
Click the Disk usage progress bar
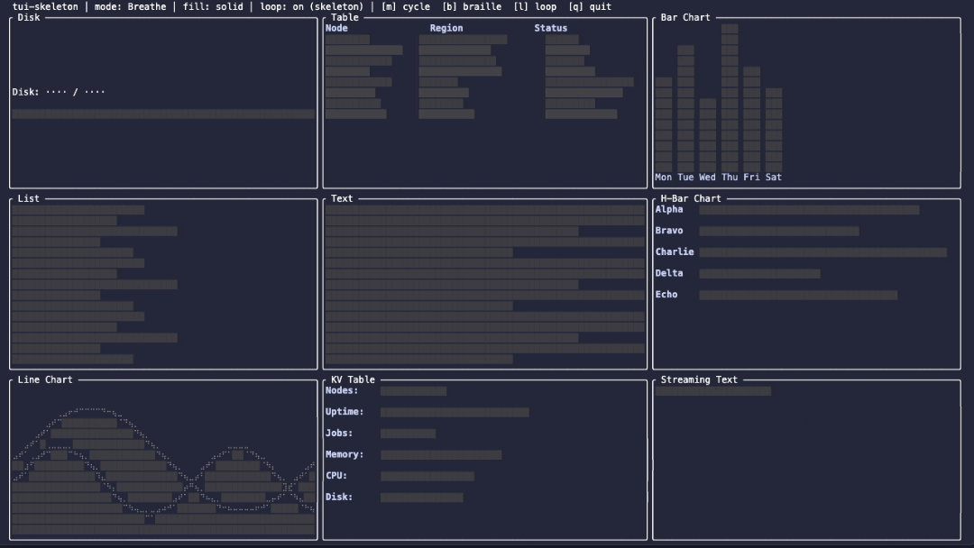(163, 114)
